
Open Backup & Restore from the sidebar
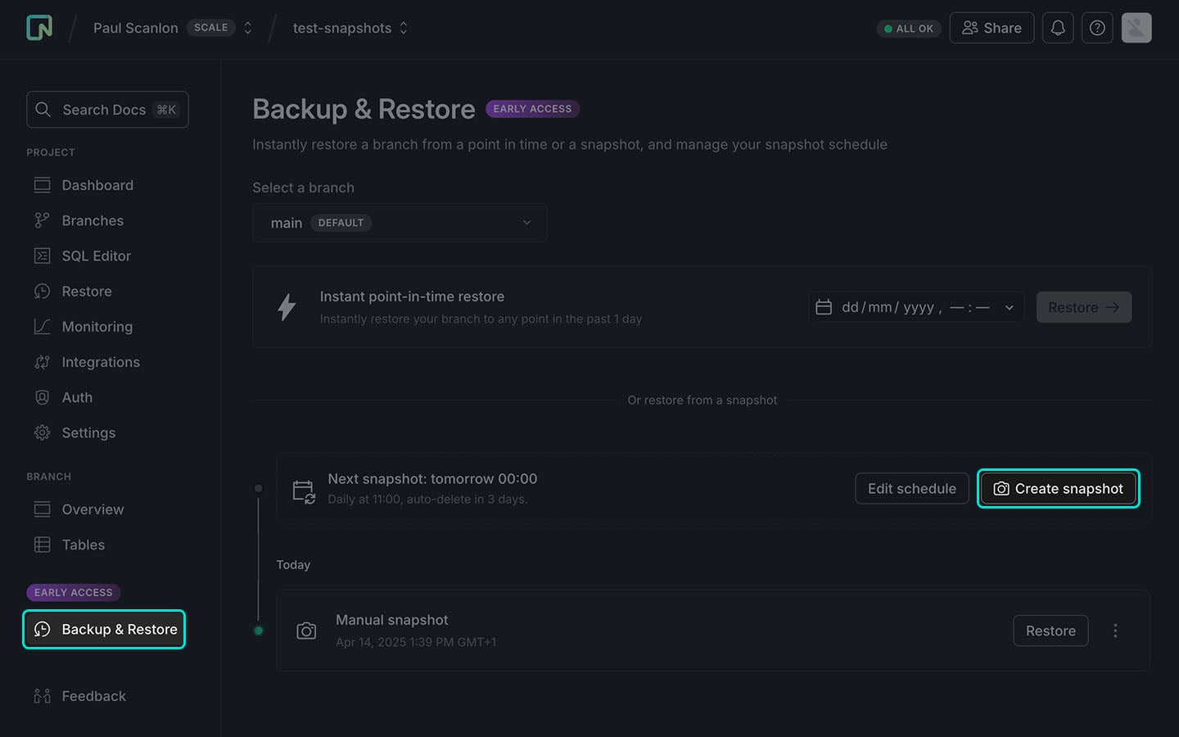103,629
